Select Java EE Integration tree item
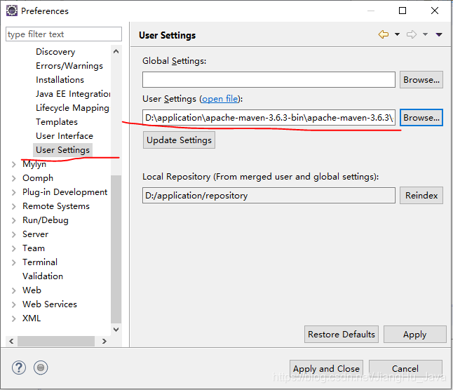 click(x=73, y=94)
